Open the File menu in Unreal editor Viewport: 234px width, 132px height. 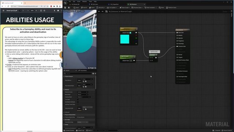70,1
